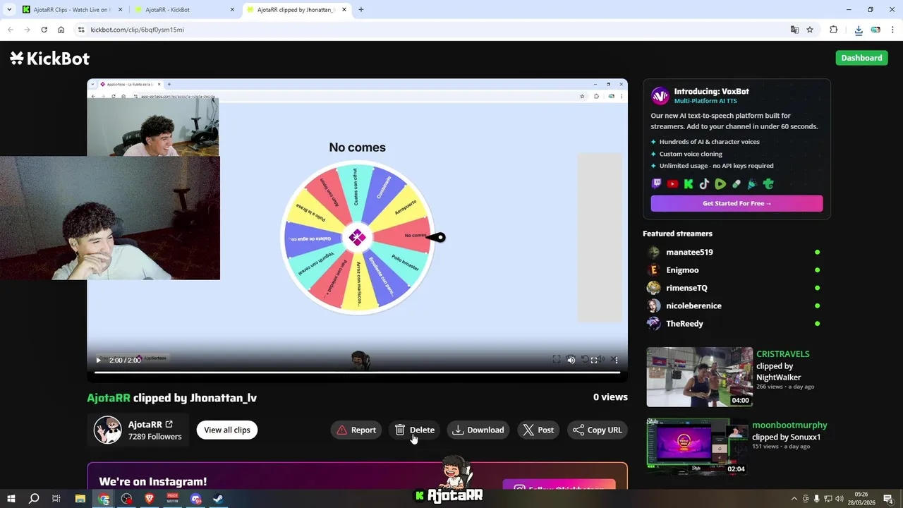The height and width of the screenshot is (508, 903).
Task: Open File Explorer from the taskbar
Action: coord(80,499)
